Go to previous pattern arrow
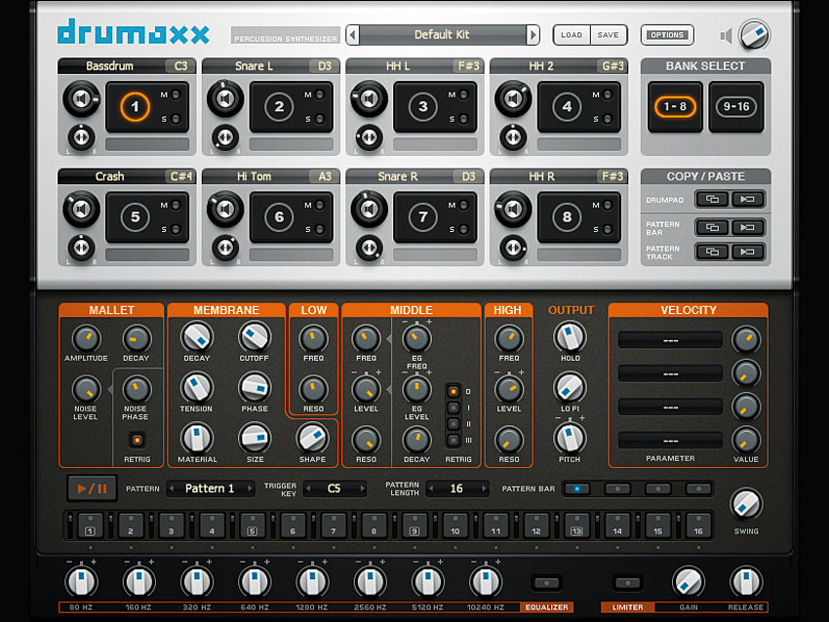This screenshot has height=622, width=829. coord(172,488)
